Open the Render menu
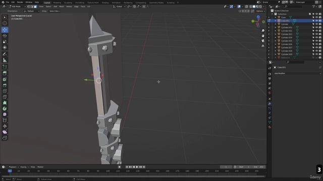The width and height of the screenshot is (323, 181). click(20, 2)
